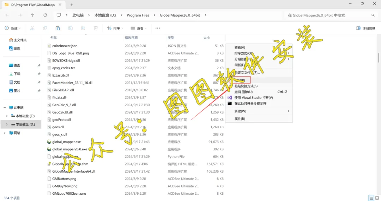Screen dimensions: 381x201
Task: Open 属性(R) in context menu
Action: (259, 119)
